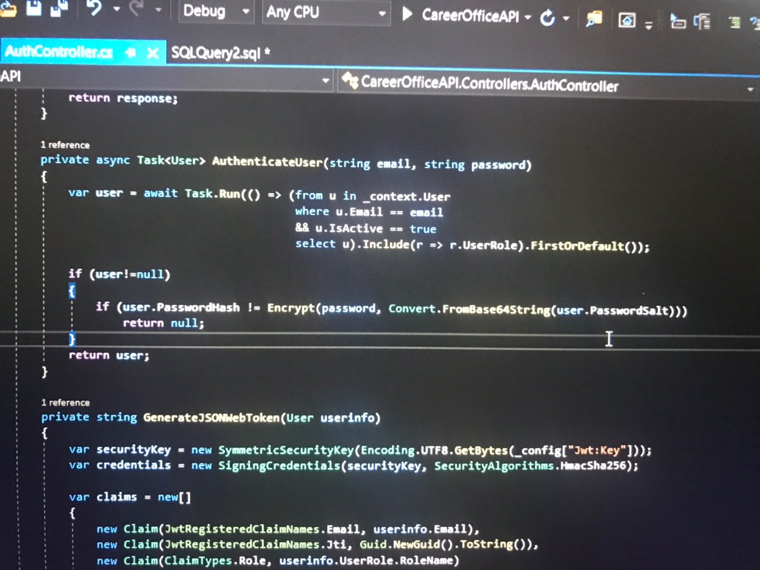Click the Save file icon
The width and height of the screenshot is (760, 570).
click(x=34, y=7)
